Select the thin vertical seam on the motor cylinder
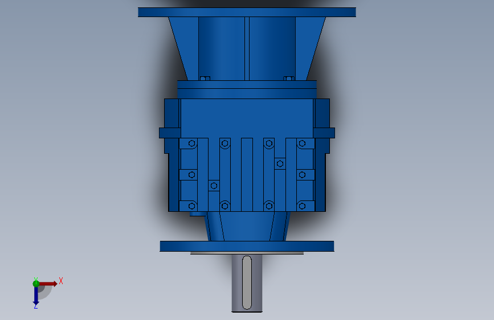Viewport: 494px width, 320px height. (x=247, y=49)
